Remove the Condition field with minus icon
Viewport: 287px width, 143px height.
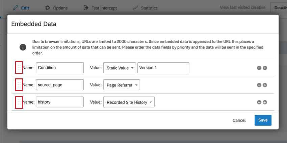coord(259,68)
